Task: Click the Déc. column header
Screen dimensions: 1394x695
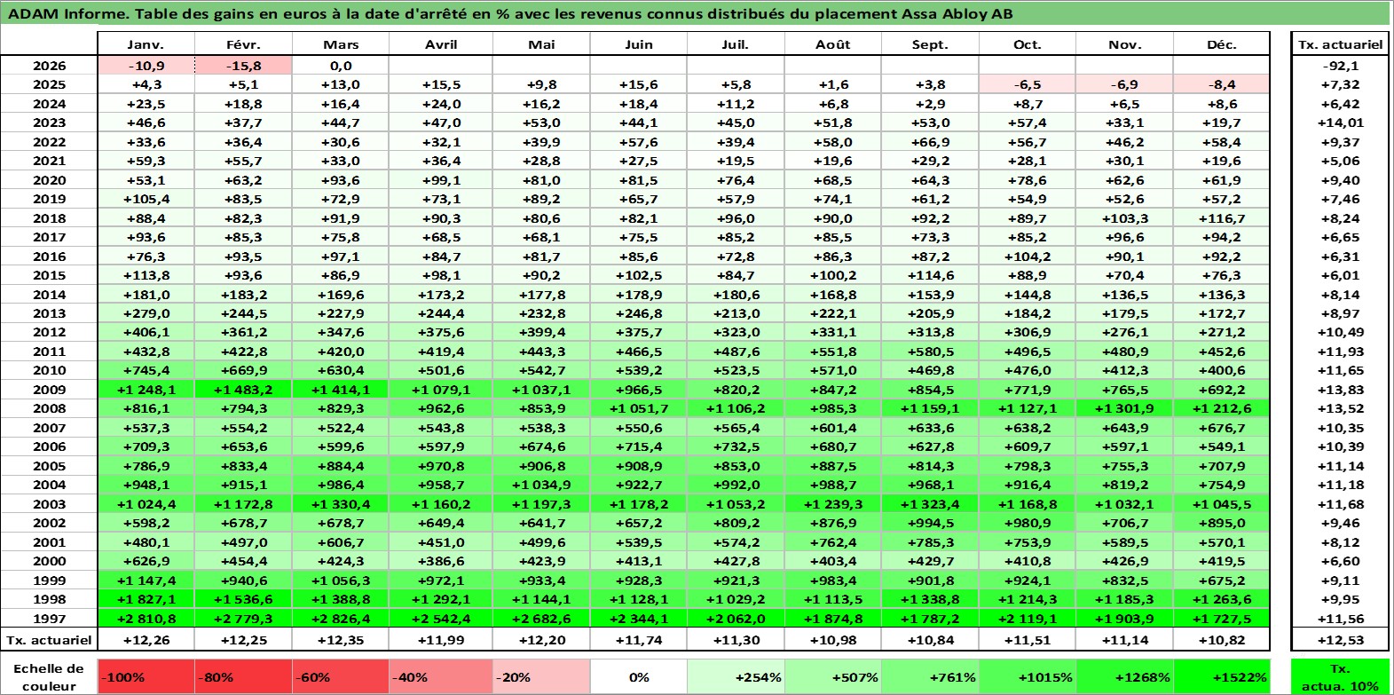Action: pyautogui.click(x=1221, y=44)
